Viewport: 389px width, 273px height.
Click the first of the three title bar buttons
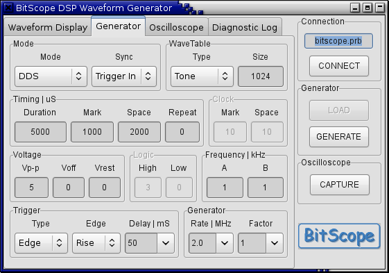click(355, 8)
